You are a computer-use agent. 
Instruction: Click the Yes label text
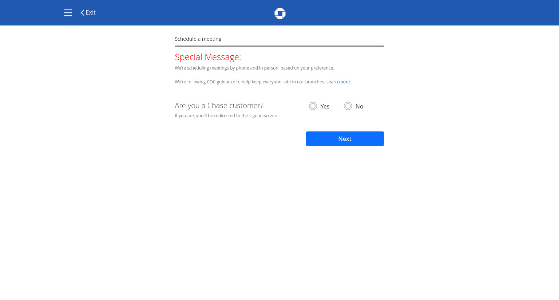[325, 106]
